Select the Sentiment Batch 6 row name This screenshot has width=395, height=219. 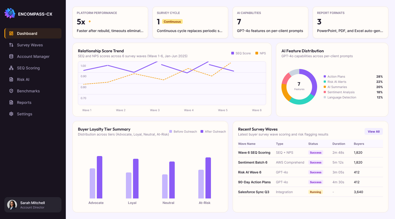(253, 162)
